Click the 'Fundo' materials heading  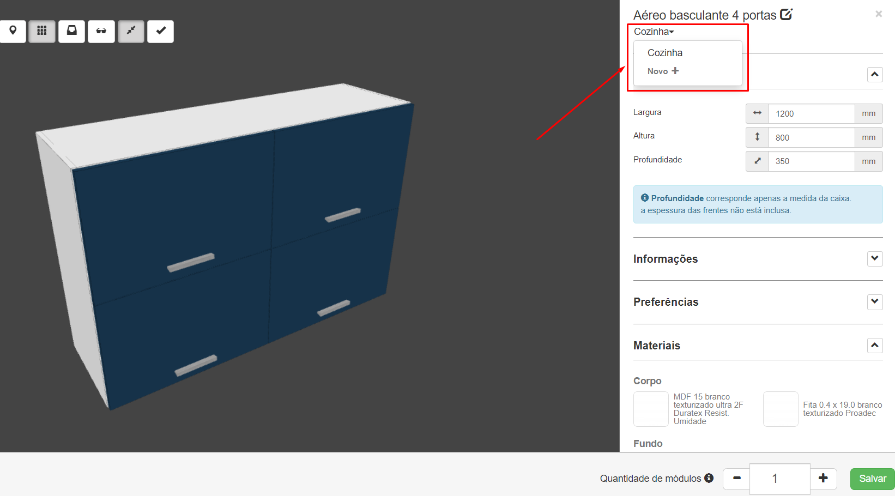coord(648,444)
